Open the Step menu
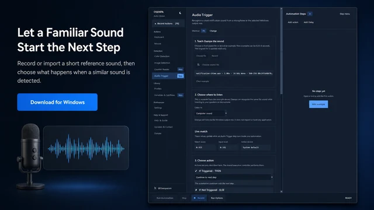Screen dimensions: 374x210 click(x=345, y=14)
